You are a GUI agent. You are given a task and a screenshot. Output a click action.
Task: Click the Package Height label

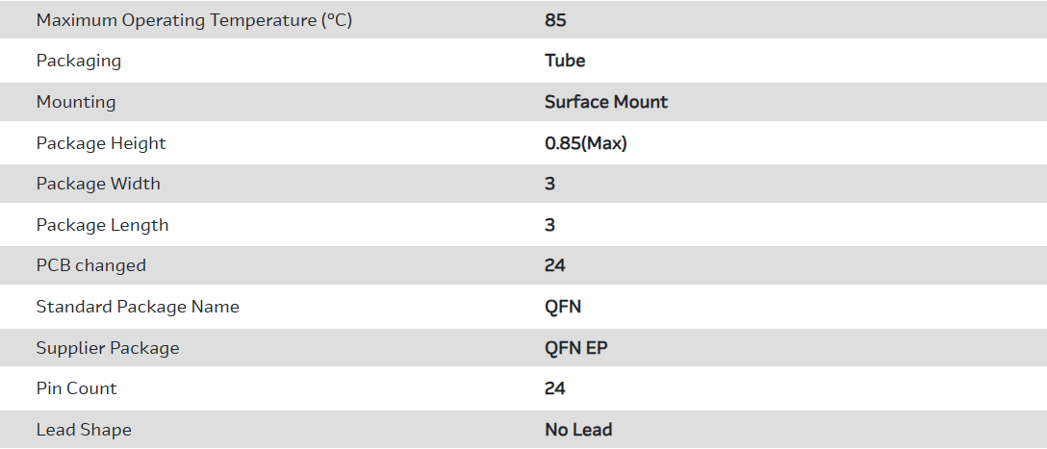[x=101, y=143]
